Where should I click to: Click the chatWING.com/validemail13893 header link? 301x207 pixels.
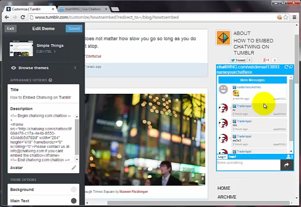pos(248,67)
